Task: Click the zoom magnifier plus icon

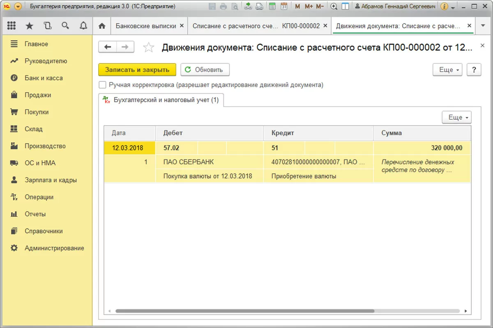Action: pos(334,7)
